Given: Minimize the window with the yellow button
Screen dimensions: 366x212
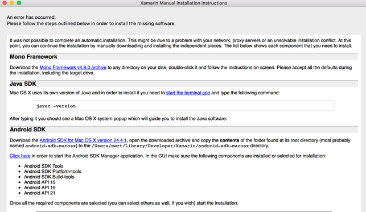Looking at the screenshot, I should [x=12, y=3].
